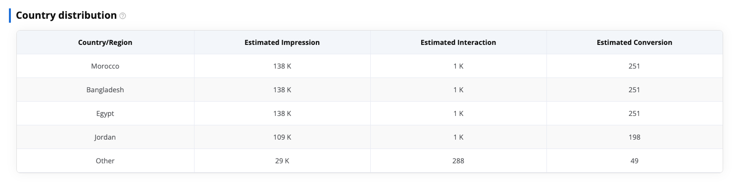Click Morocco's 138 K impression value
The width and height of the screenshot is (738, 187).
point(282,66)
